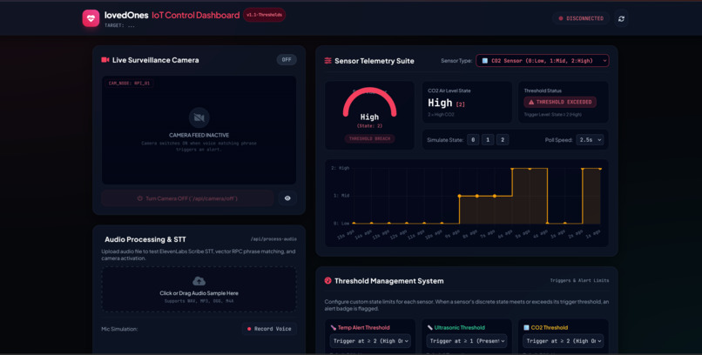Open the Sensor Type dropdown

[x=542, y=61]
